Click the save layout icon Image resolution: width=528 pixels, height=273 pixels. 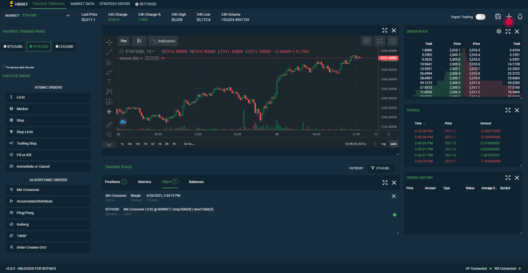click(x=498, y=16)
